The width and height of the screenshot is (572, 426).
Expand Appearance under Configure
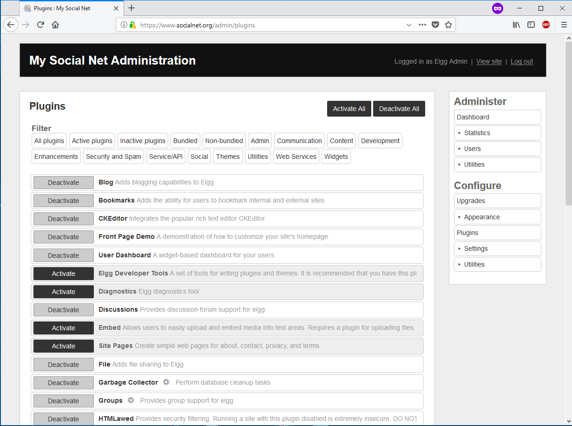pos(497,217)
